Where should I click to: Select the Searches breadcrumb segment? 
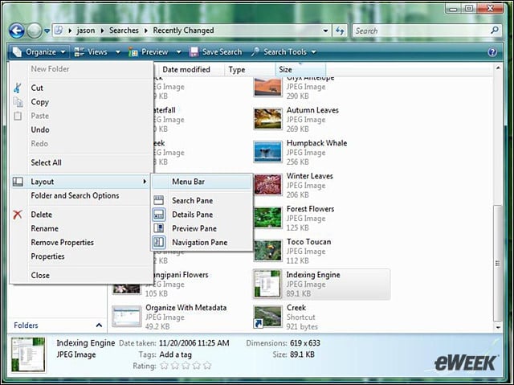click(124, 31)
